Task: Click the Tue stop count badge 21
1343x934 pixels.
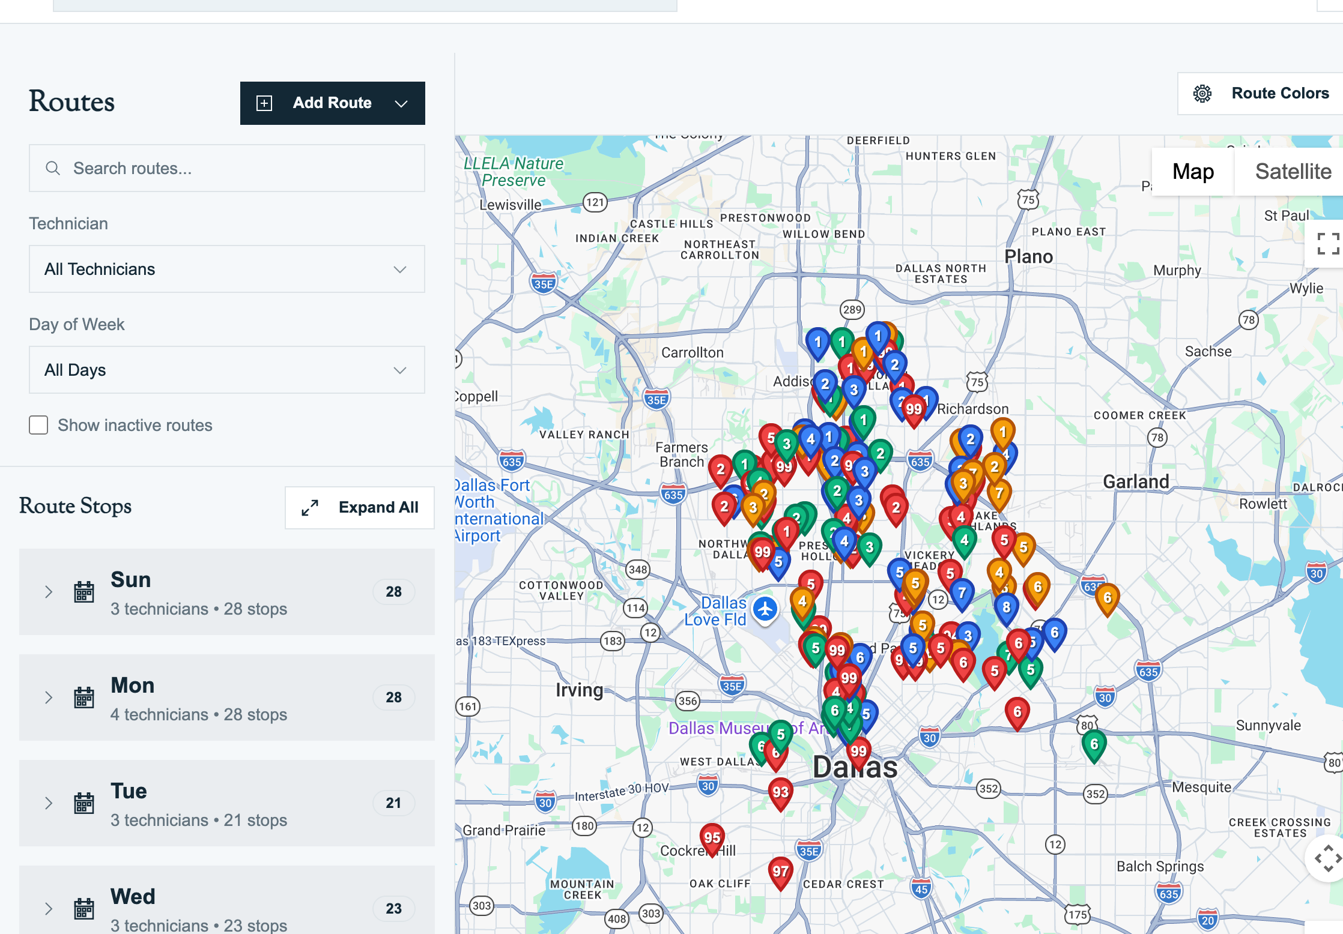Action: [394, 803]
